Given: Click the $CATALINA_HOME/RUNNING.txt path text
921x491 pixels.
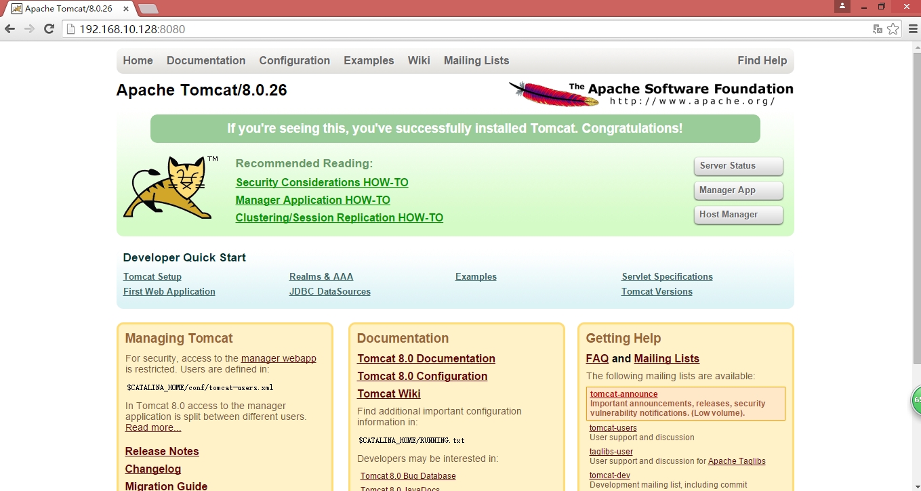Looking at the screenshot, I should 411,441.
